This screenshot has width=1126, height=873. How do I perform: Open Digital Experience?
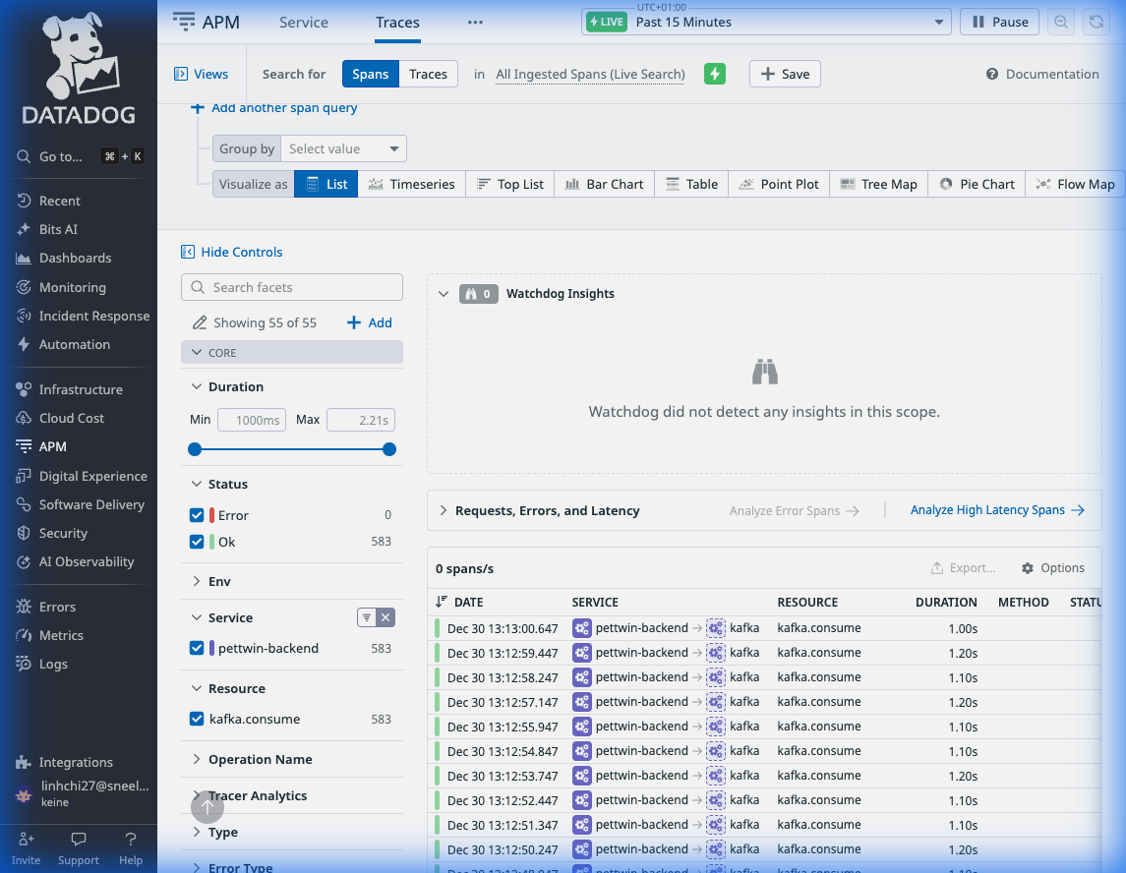pyautogui.click(x=92, y=476)
